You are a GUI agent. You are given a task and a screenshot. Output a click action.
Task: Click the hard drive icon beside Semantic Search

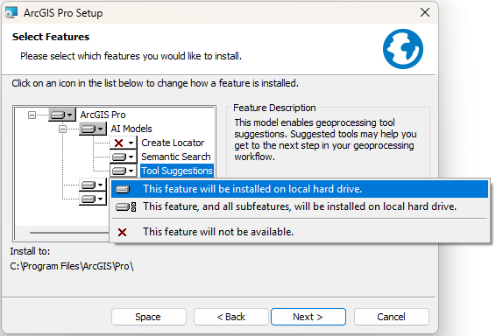point(119,157)
